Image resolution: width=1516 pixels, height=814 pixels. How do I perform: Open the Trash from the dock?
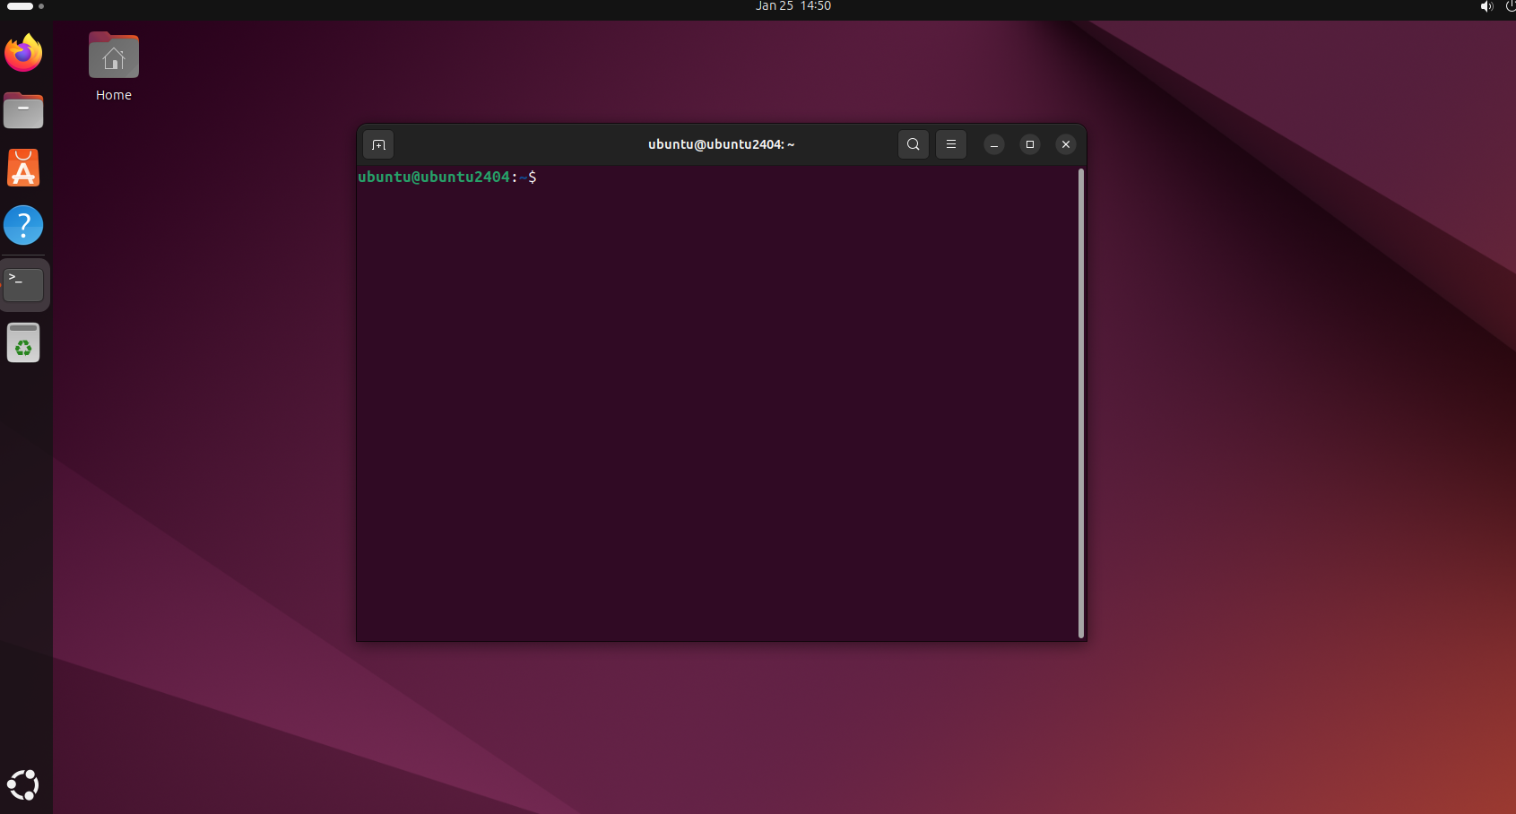pyautogui.click(x=23, y=342)
